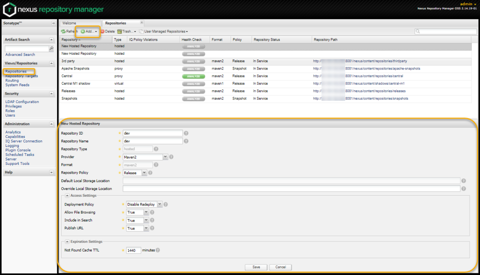Viewport: 480px width, 275px height.
Task: Click the Artifact Search input box
Action: coord(26,49)
